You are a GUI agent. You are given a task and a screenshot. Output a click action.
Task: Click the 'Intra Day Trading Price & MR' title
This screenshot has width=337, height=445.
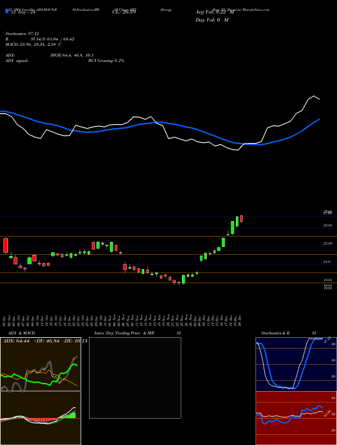click(124, 333)
